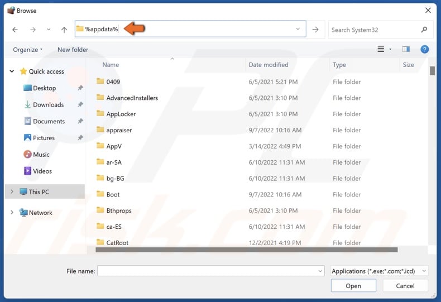Select the AdvancedInstallers folder

tap(127, 98)
